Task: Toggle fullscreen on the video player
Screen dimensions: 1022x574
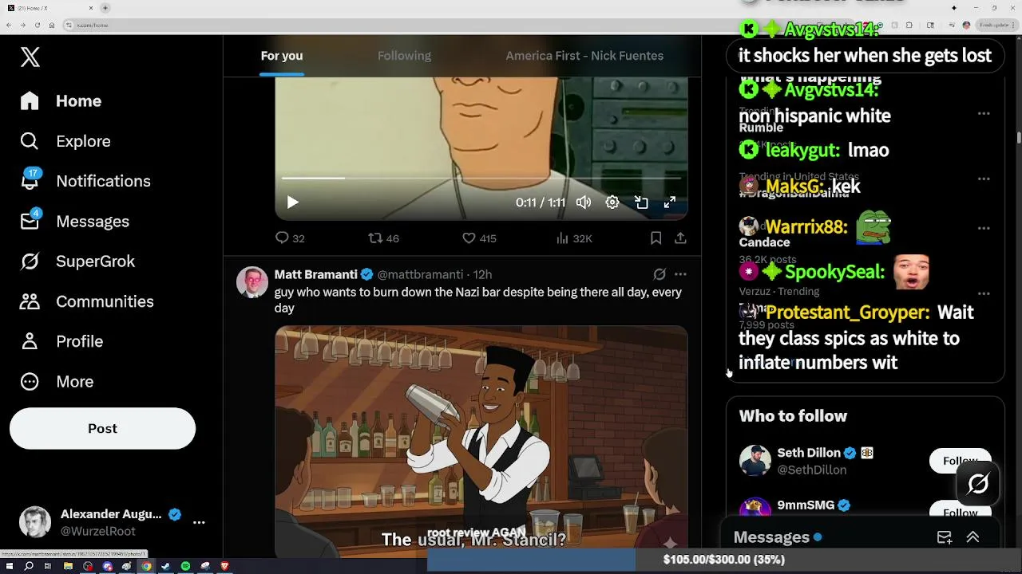Action: (670, 202)
